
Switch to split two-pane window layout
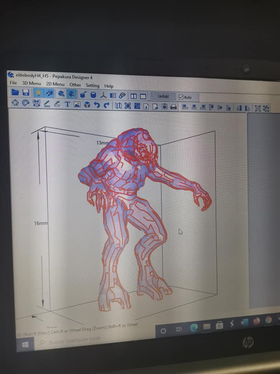pos(133,96)
